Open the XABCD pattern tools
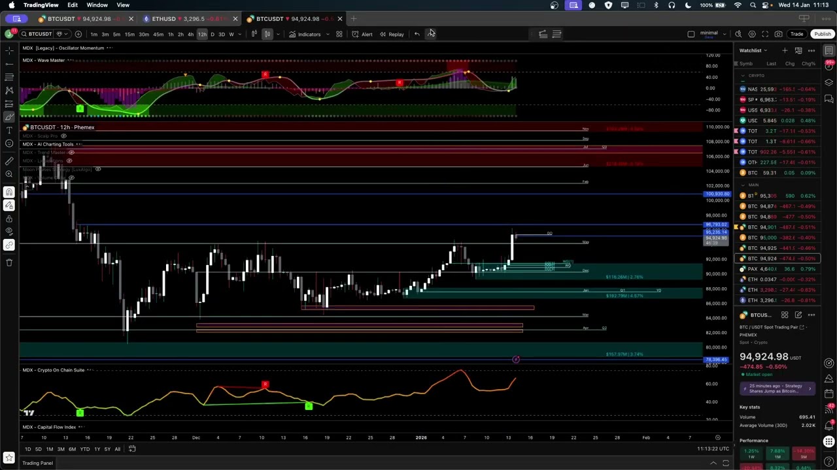Viewport: 837px width, 470px height. (9, 90)
